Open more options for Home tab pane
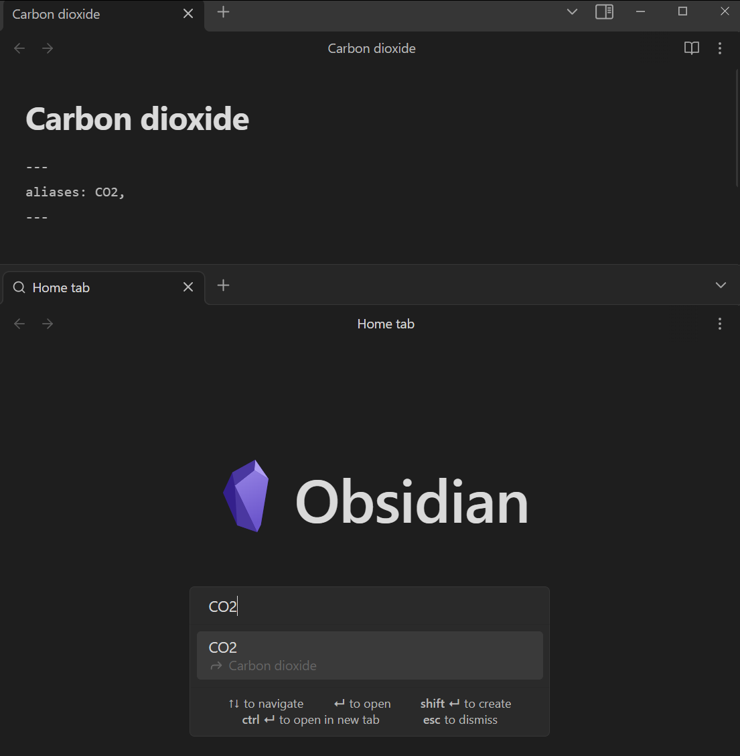This screenshot has width=740, height=756. pos(720,324)
